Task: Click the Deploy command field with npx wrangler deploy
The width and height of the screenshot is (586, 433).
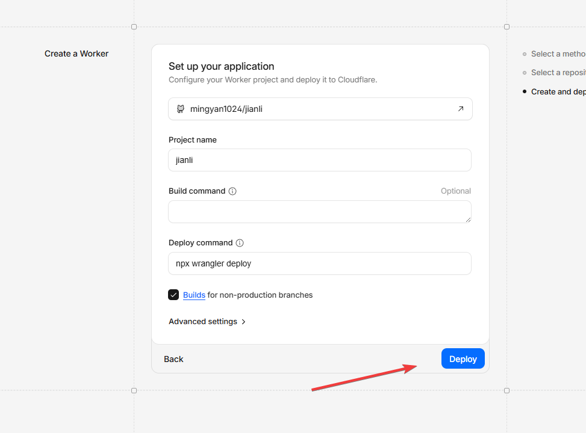Action: [320, 263]
